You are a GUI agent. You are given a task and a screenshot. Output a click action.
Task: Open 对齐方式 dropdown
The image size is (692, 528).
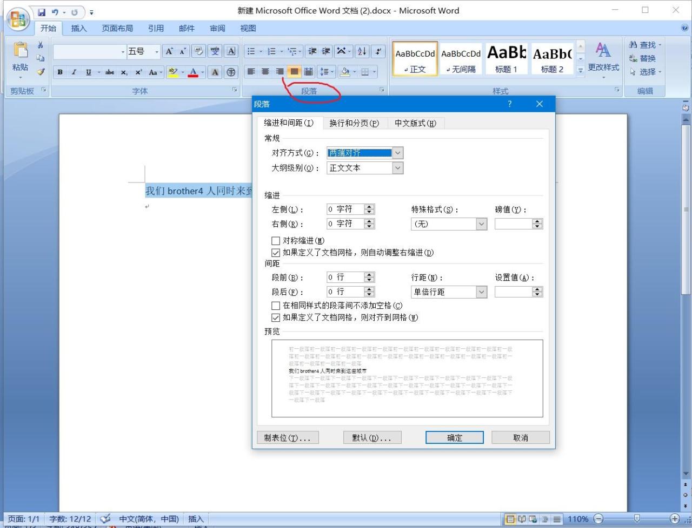coord(398,153)
